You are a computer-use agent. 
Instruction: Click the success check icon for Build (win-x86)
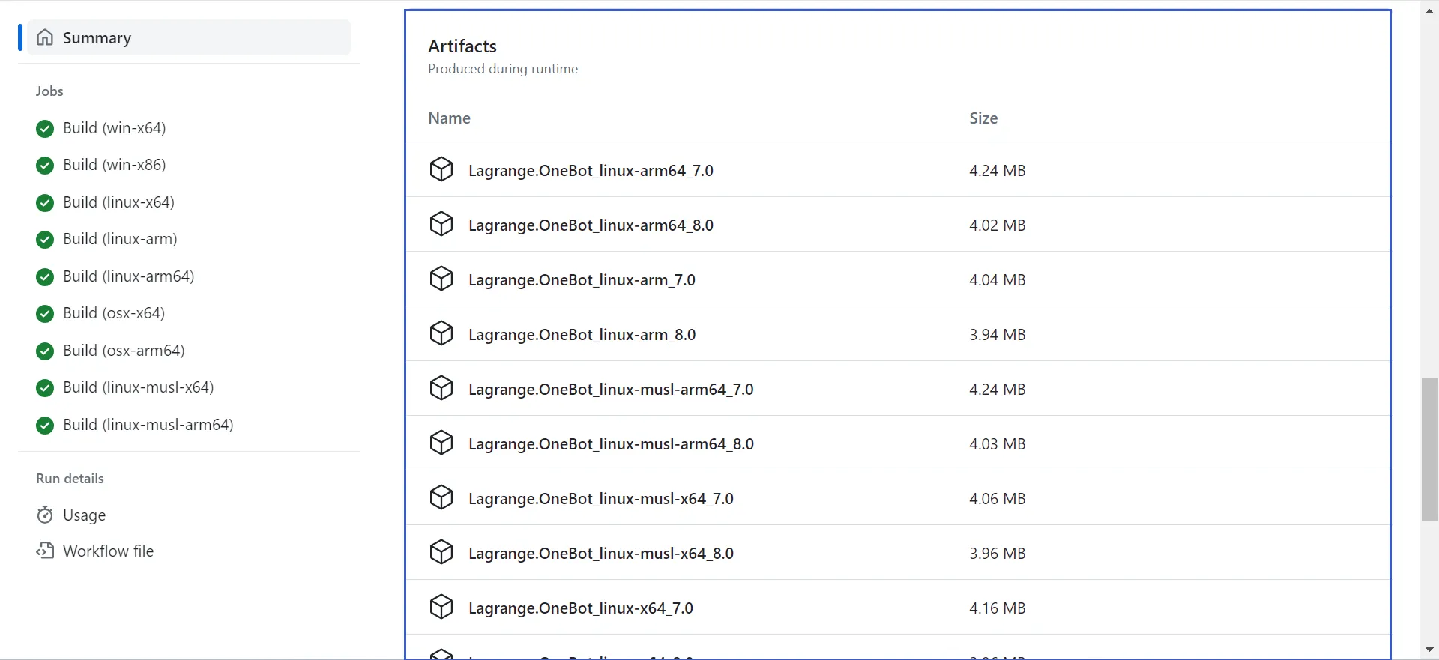[45, 166]
